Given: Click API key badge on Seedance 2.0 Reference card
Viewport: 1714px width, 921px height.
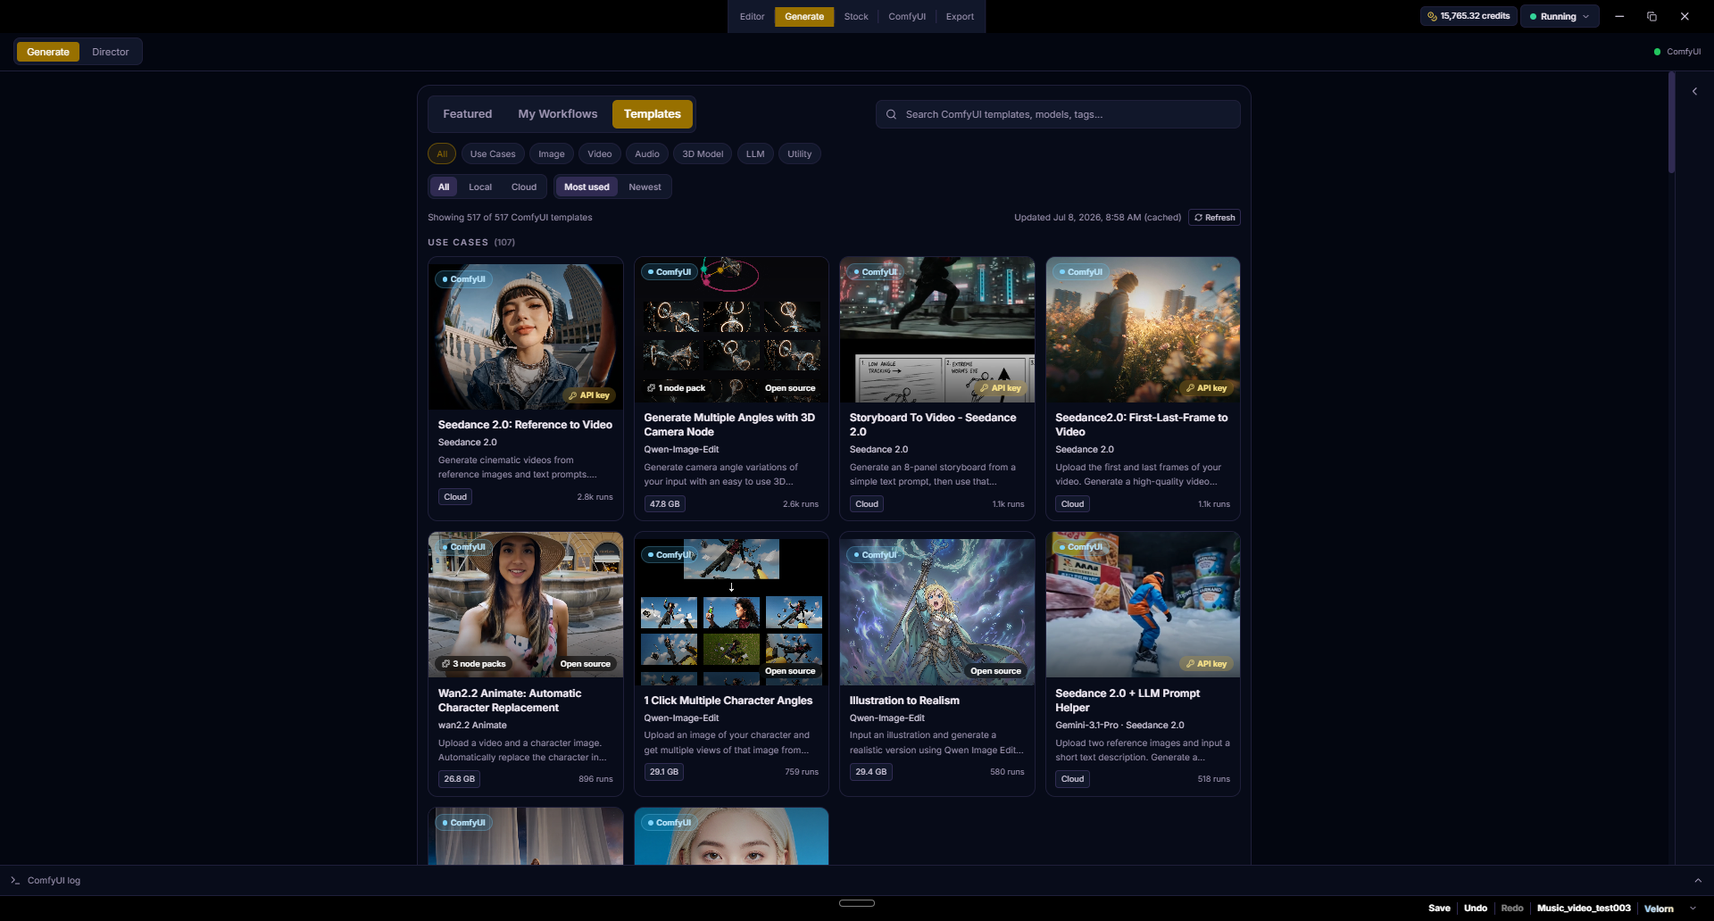Looking at the screenshot, I should tap(589, 395).
